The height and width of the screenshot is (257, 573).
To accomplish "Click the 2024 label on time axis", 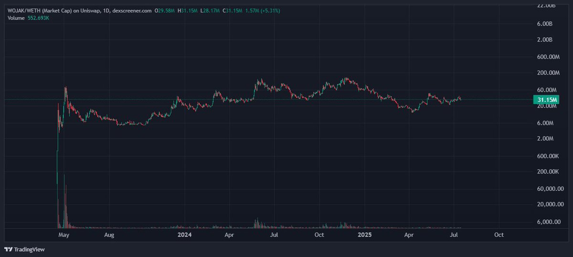I will 184,235.
